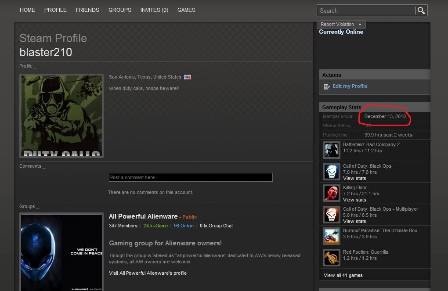Screen dimensions: 448x291
Task: Open Call of Duty: Black Ops - Multiplayer icon
Action: click(x=332, y=215)
